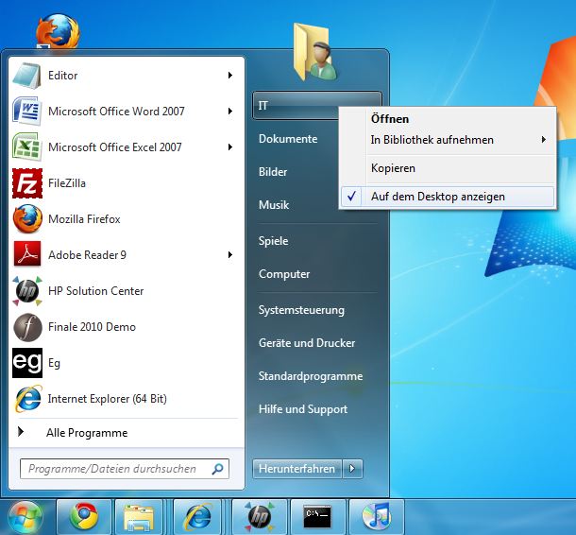Open the Finale 2010 Demo icon
The image size is (576, 535).
tap(27, 327)
